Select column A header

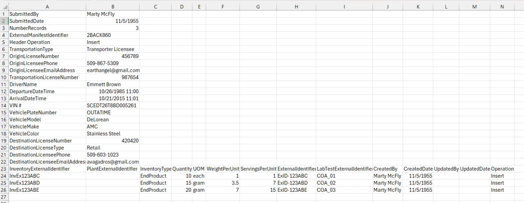pyautogui.click(x=47, y=7)
